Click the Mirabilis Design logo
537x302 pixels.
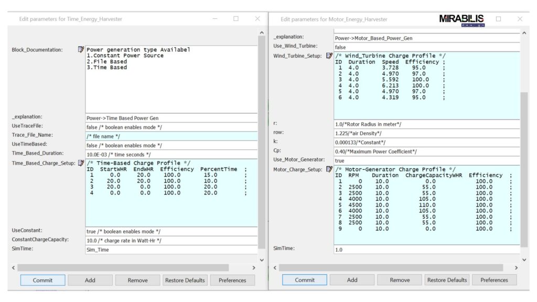coord(462,20)
